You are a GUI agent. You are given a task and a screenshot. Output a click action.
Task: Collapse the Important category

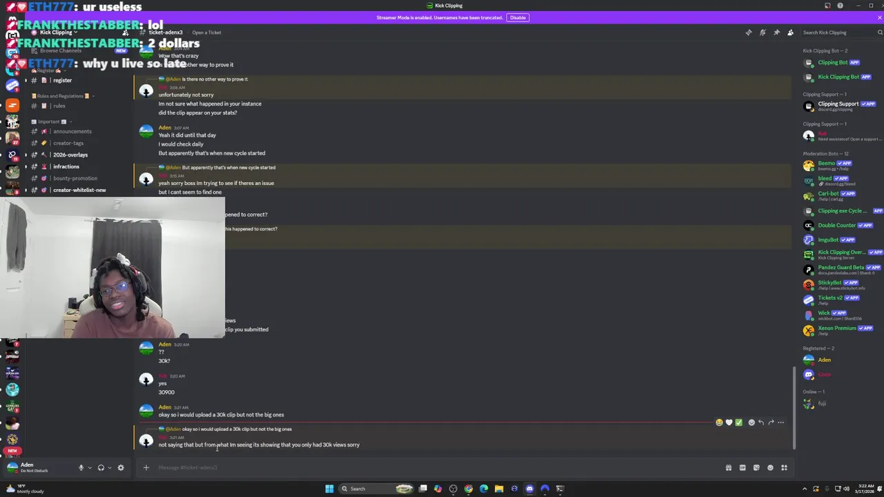pos(52,121)
